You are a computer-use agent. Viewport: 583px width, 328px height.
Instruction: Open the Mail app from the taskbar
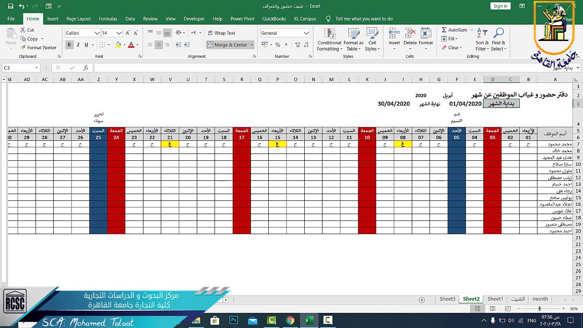point(252,320)
